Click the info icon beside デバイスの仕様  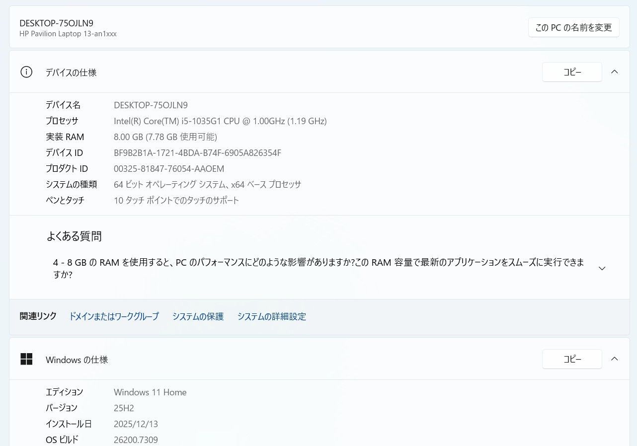tap(26, 72)
